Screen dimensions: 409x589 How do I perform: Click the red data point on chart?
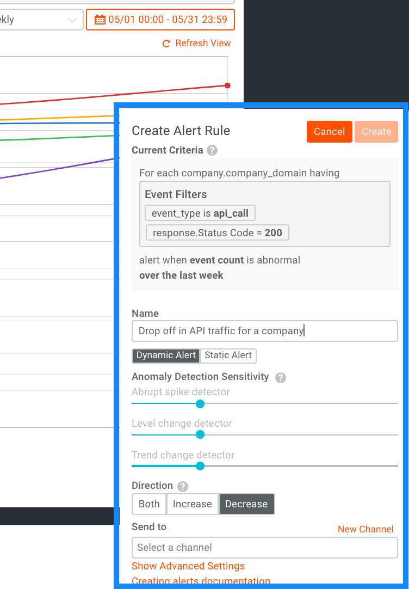click(x=227, y=85)
